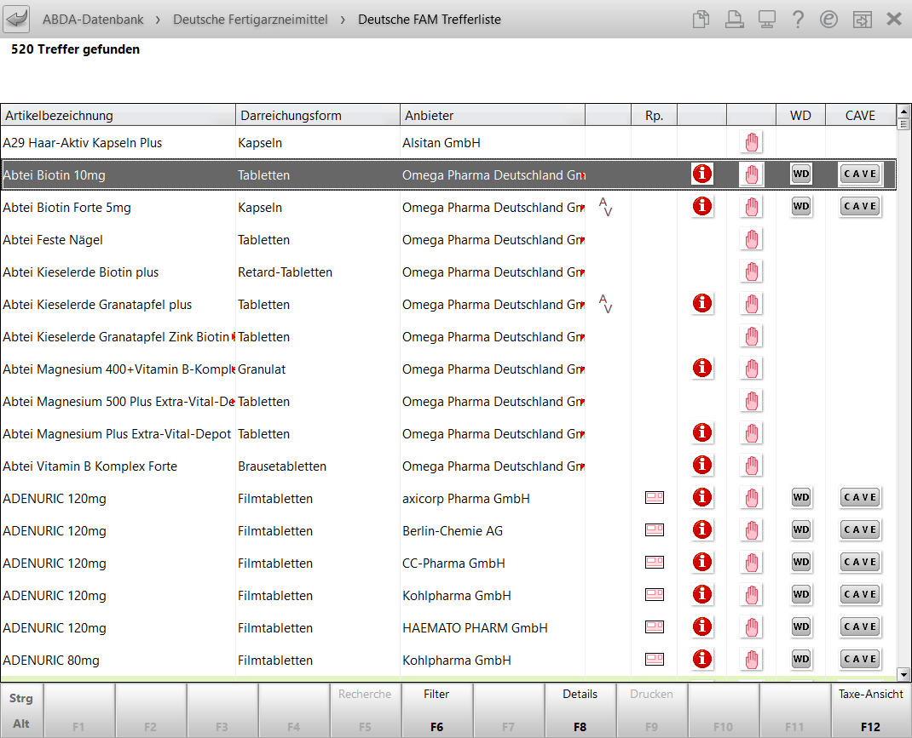The height and width of the screenshot is (738, 912).
Task: Open Details with the F8 button
Action: (580, 710)
